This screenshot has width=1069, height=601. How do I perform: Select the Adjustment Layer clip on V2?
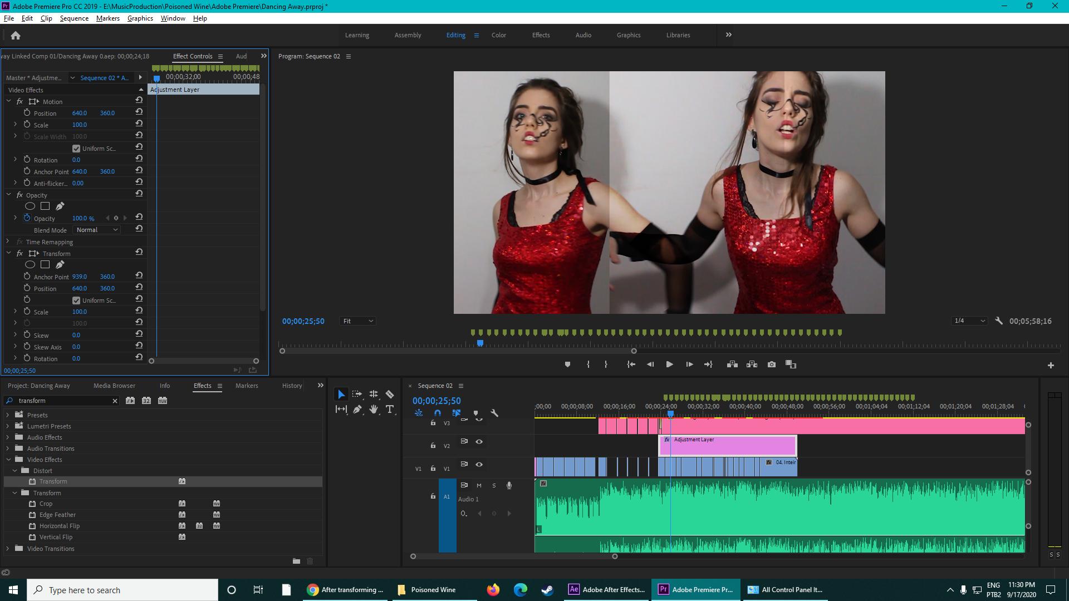pos(728,446)
